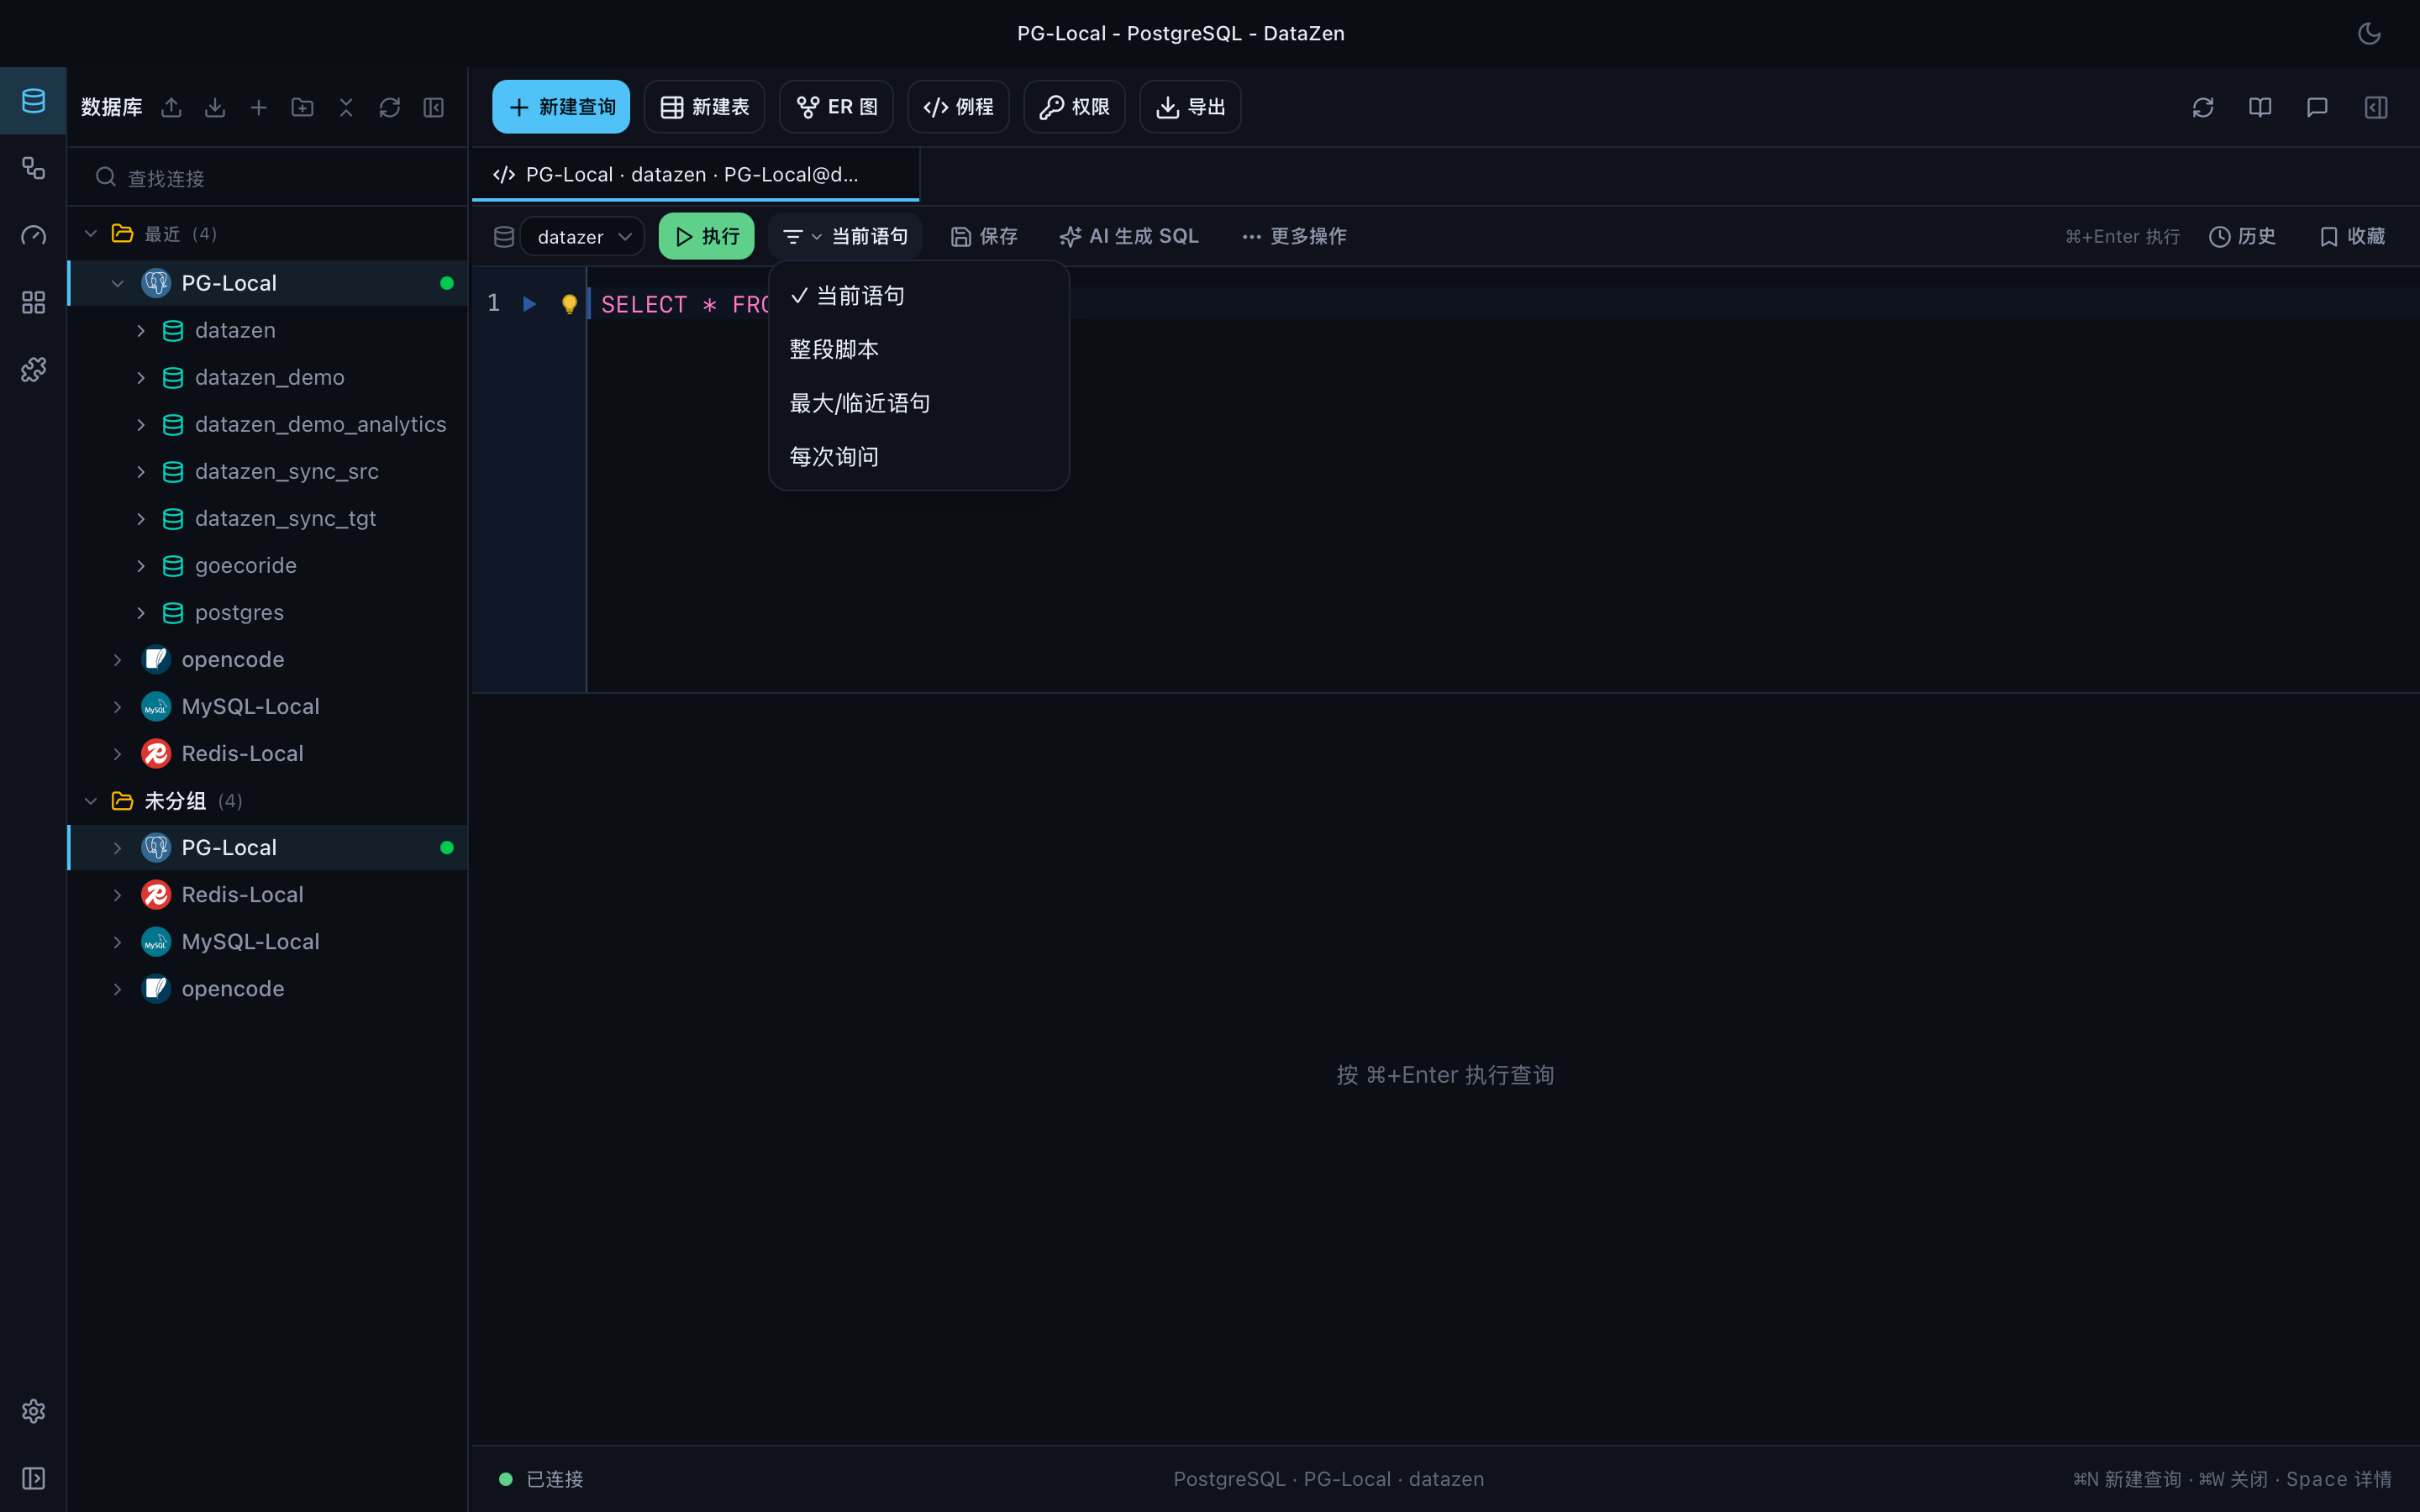Expand the datazen_sync_tgt node
This screenshot has height=1512, width=2420.
coord(141,518)
